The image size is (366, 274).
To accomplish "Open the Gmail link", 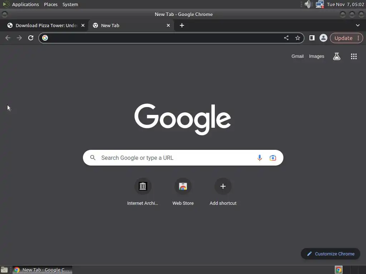I will tap(297, 56).
